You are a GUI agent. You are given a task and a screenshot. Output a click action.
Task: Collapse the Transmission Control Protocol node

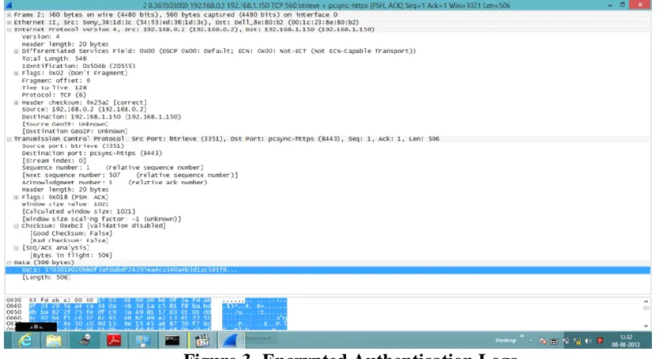[x=9, y=138]
